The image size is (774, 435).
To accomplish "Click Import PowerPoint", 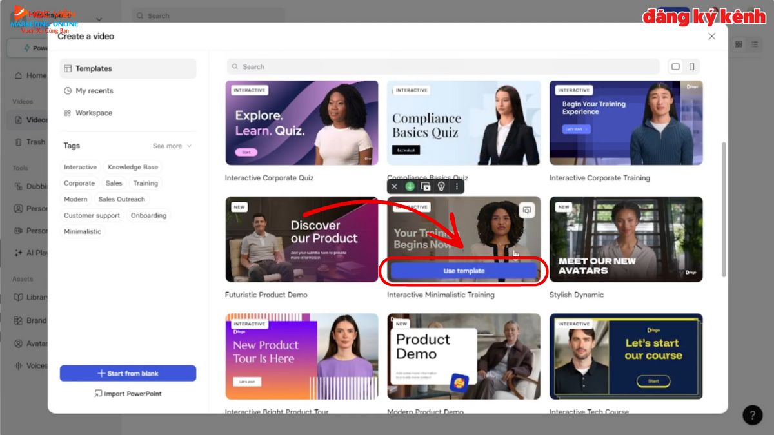I will point(128,393).
